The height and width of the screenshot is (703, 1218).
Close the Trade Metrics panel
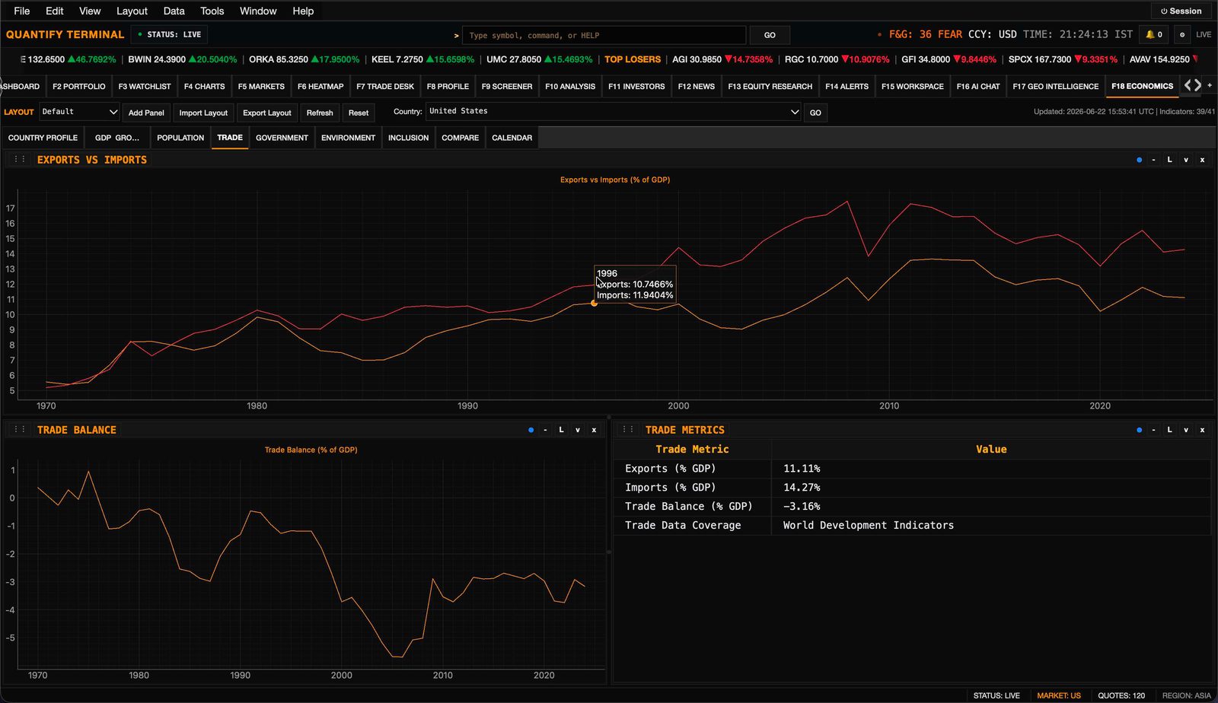click(x=1202, y=430)
